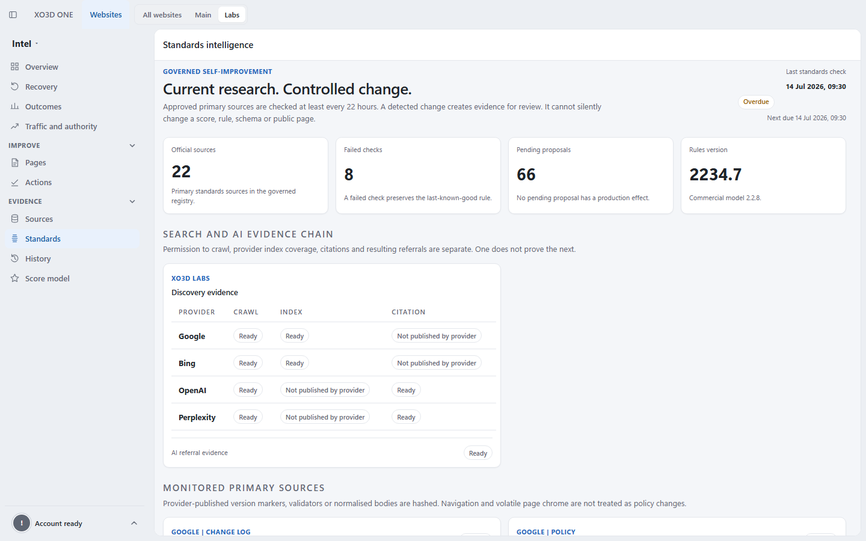Open Traffic and authority page
866x541 pixels.
[x=72, y=126]
